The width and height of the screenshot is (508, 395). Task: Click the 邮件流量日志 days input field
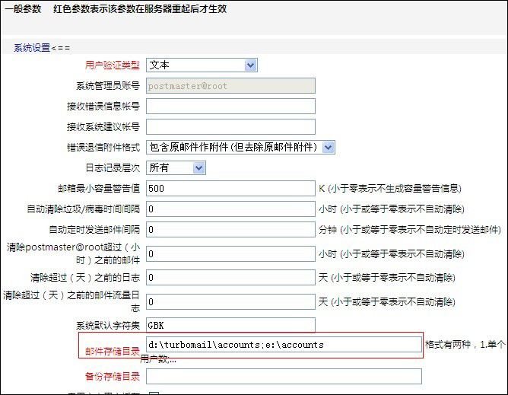230,302
